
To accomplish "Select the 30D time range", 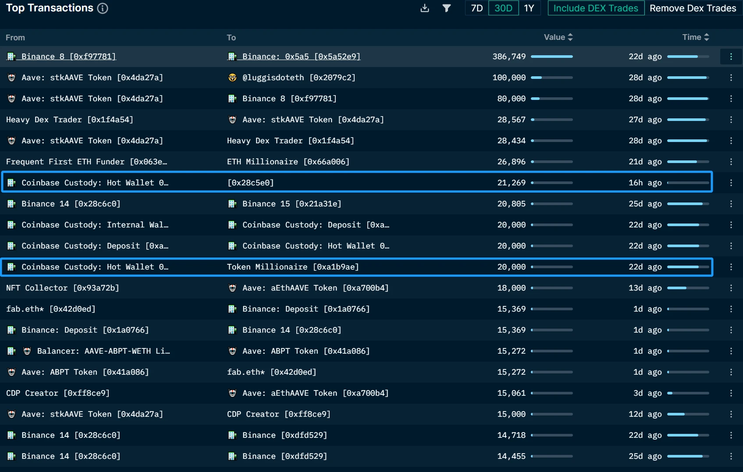I will pyautogui.click(x=503, y=8).
